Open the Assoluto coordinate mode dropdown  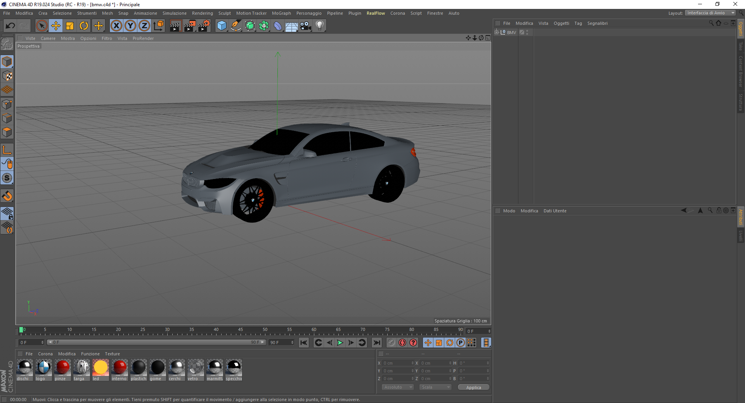398,387
